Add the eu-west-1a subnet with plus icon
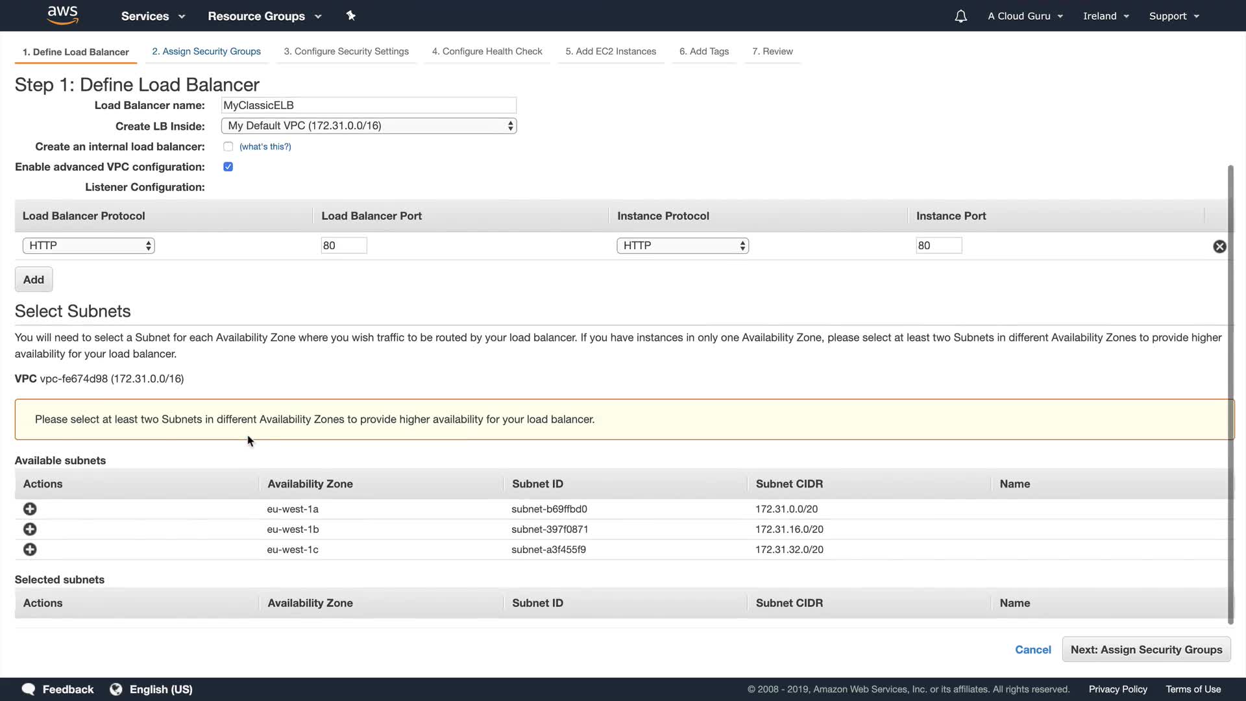The height and width of the screenshot is (701, 1246). (30, 509)
